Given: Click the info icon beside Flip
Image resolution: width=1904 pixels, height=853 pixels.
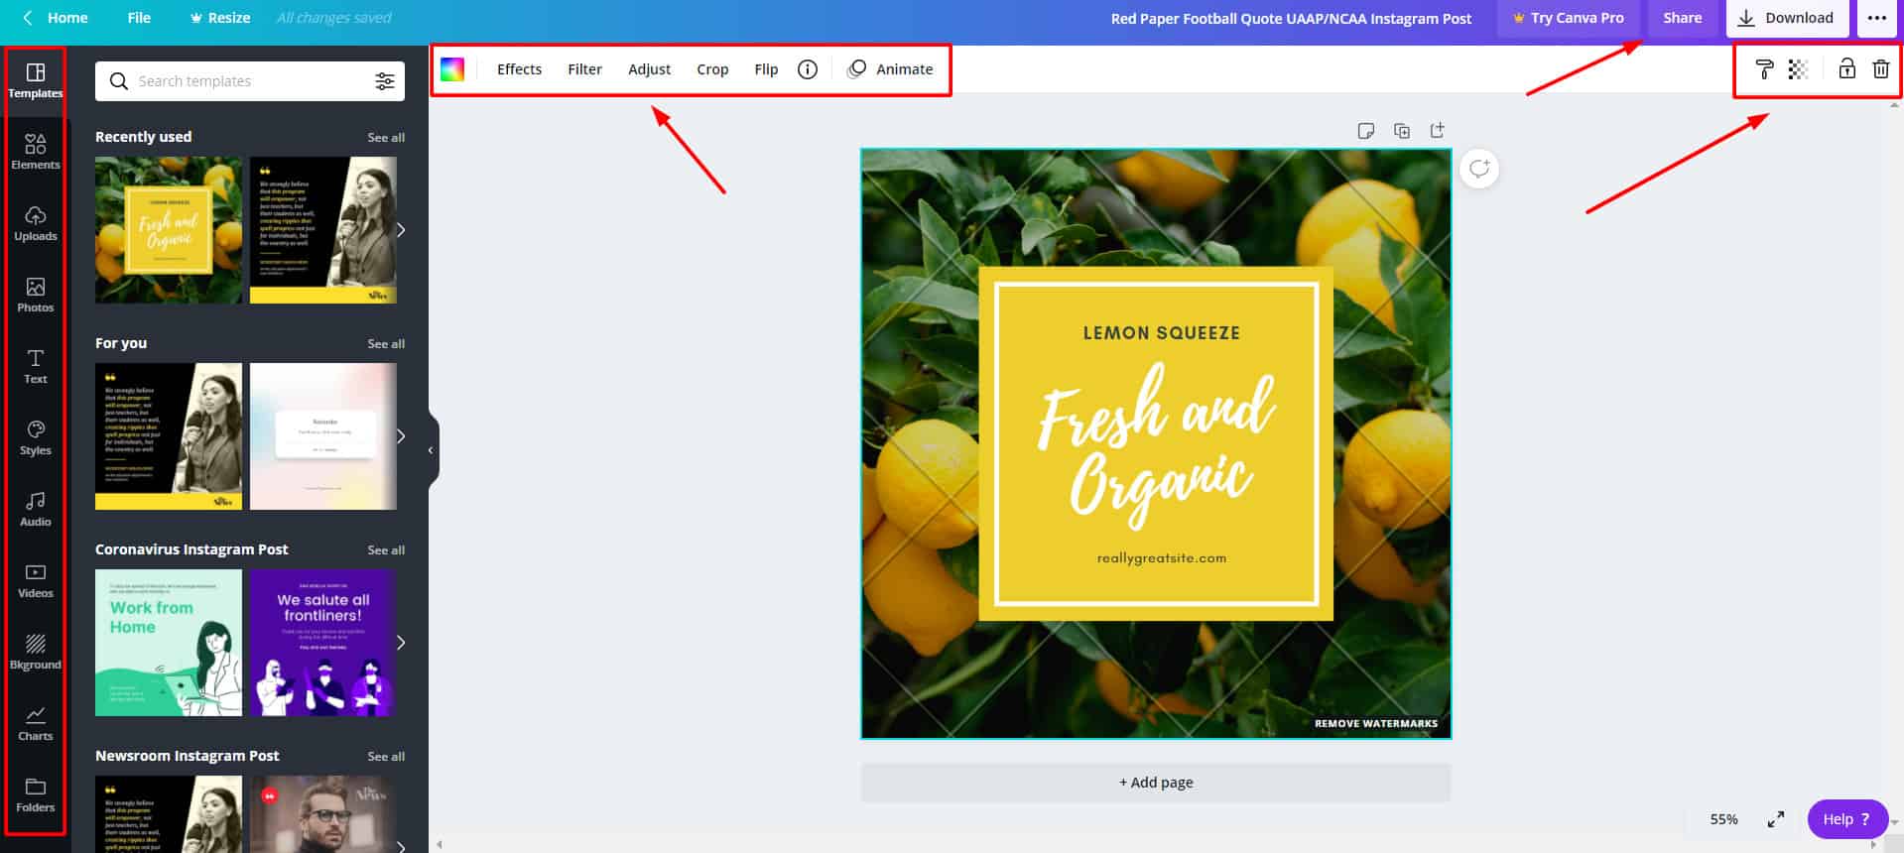Looking at the screenshot, I should pyautogui.click(x=808, y=69).
